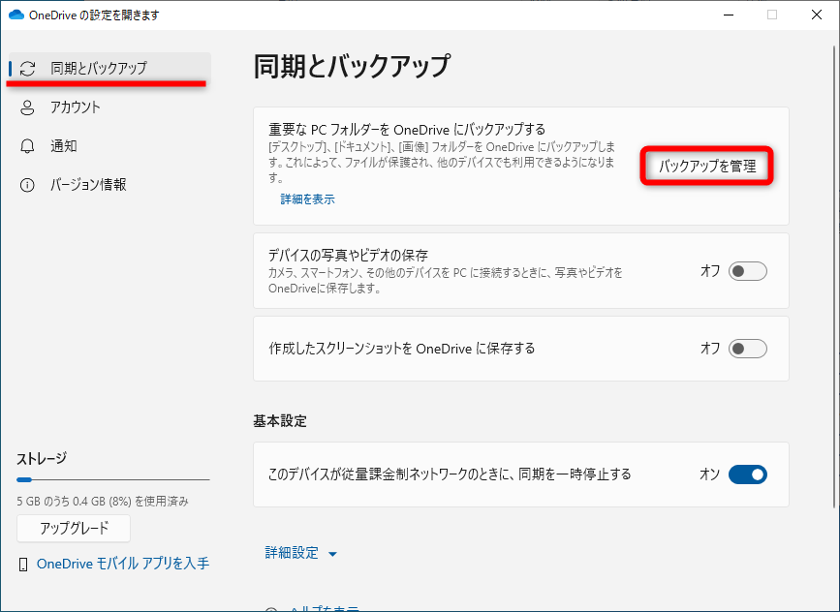Enable saving photos and videos from devices
This screenshot has height=612, width=840.
coord(746,270)
